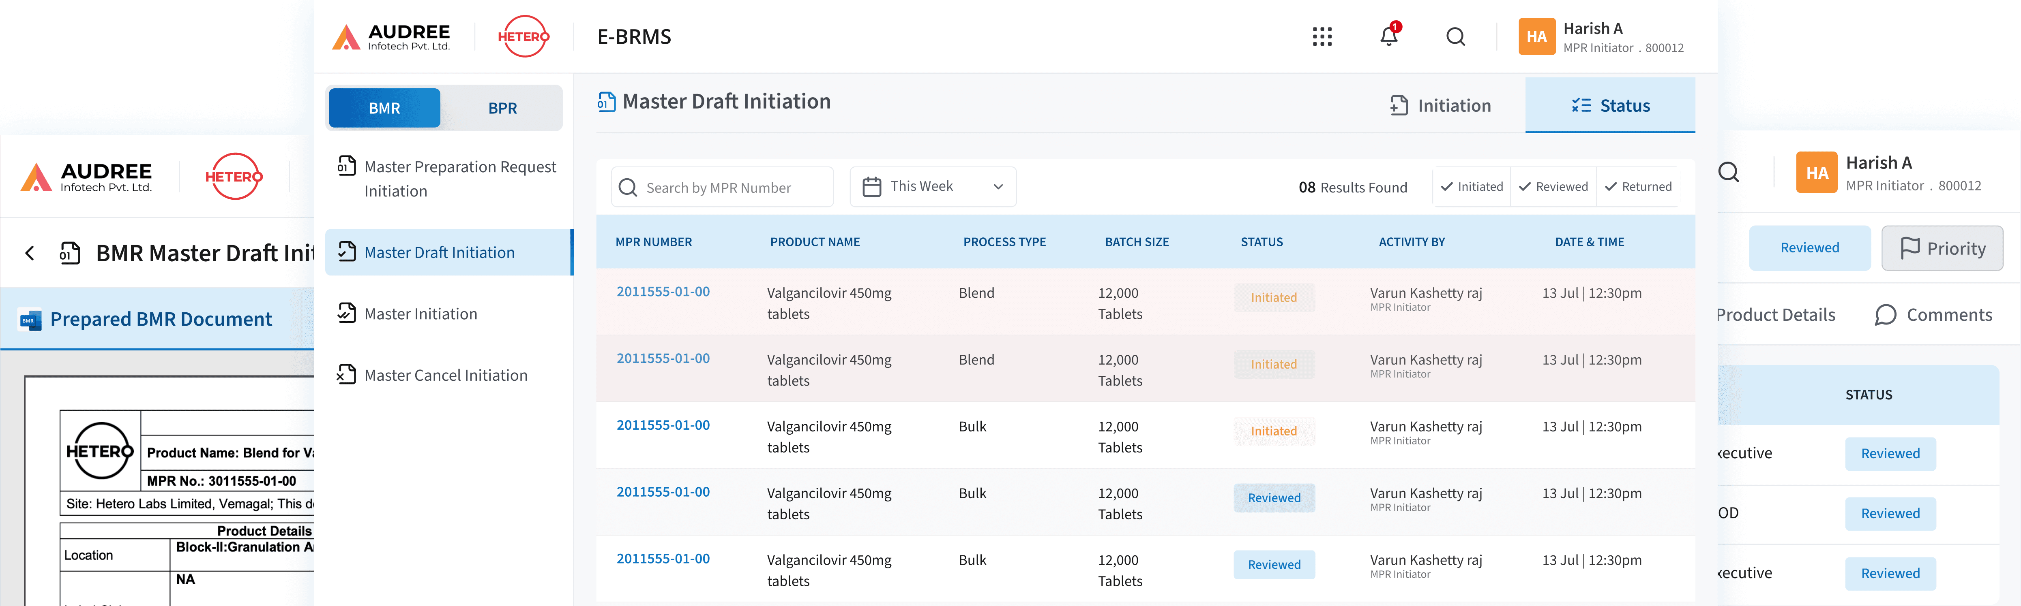This screenshot has height=606, width=2021.
Task: Expand the This Week date dropdown
Action: coord(998,187)
